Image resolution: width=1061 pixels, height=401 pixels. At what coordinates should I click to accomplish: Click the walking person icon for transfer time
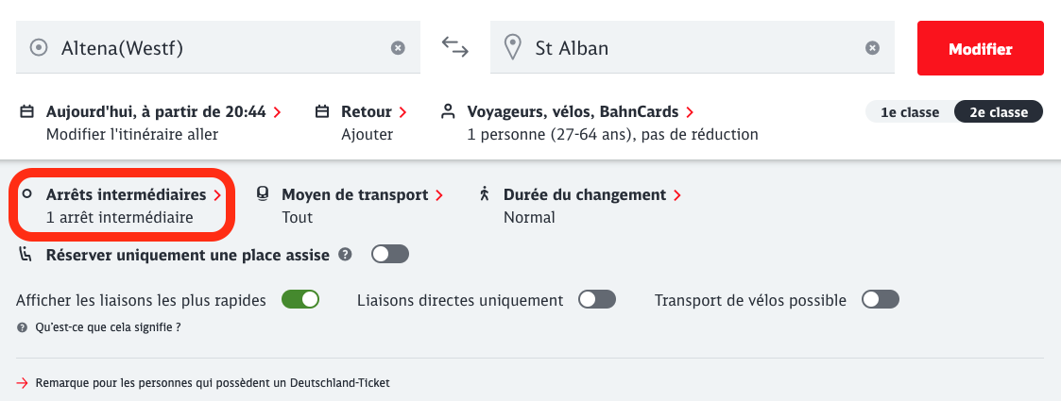pos(485,194)
